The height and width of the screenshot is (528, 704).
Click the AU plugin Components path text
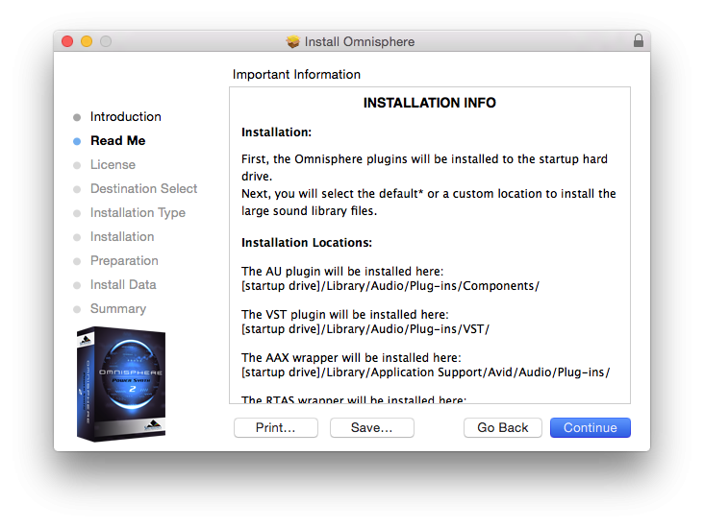tap(390, 286)
